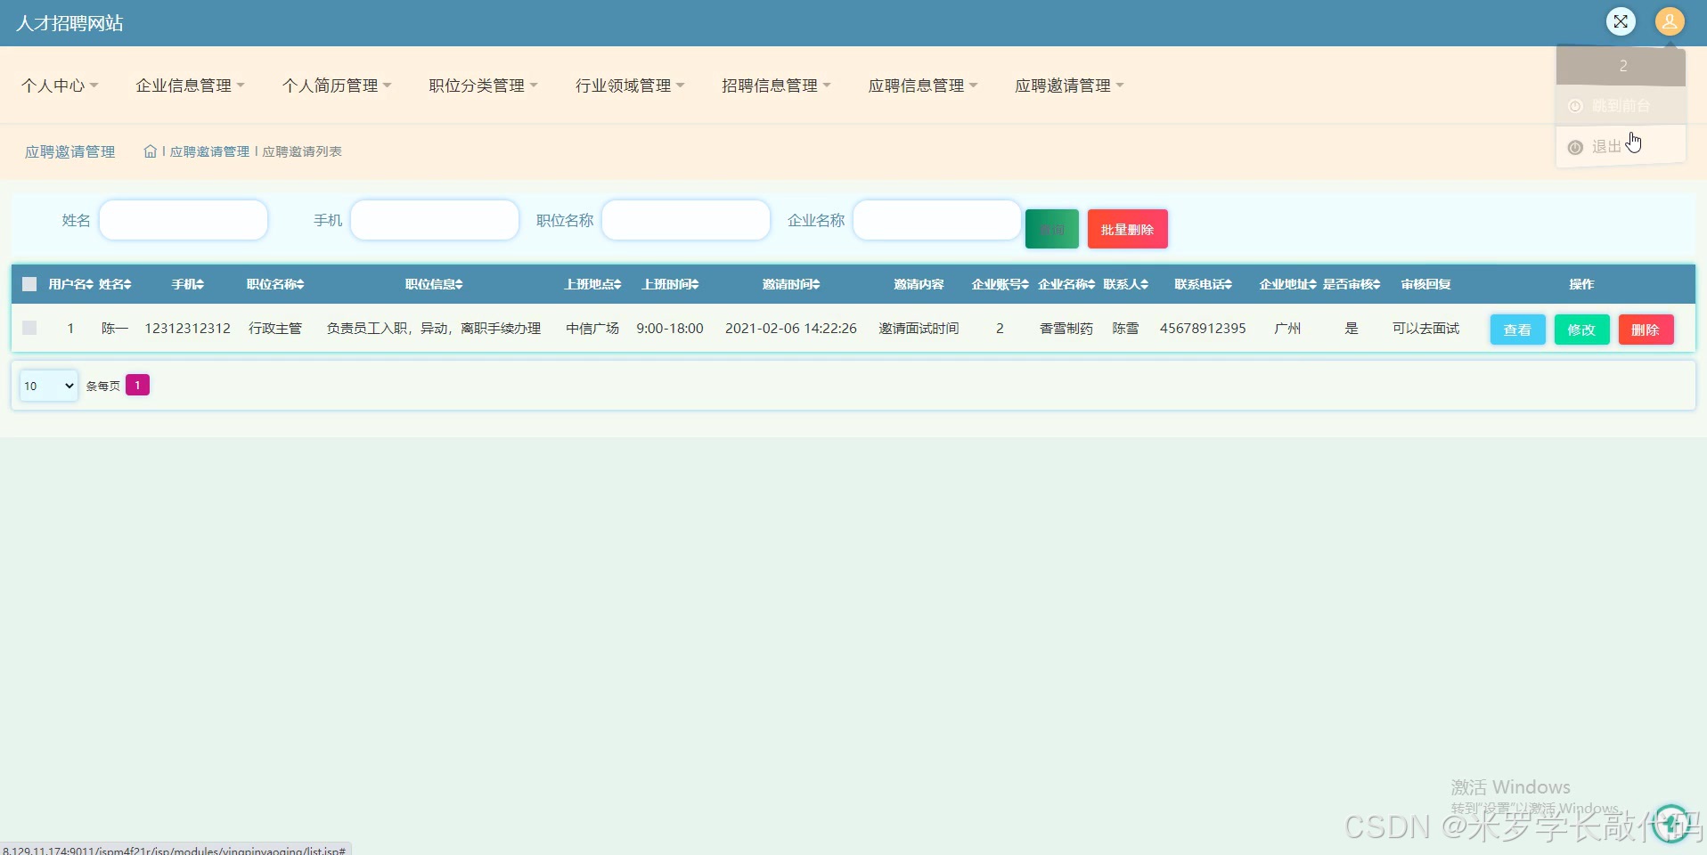Go to page 1 in pagination
This screenshot has height=855, width=1707.
tap(137, 385)
